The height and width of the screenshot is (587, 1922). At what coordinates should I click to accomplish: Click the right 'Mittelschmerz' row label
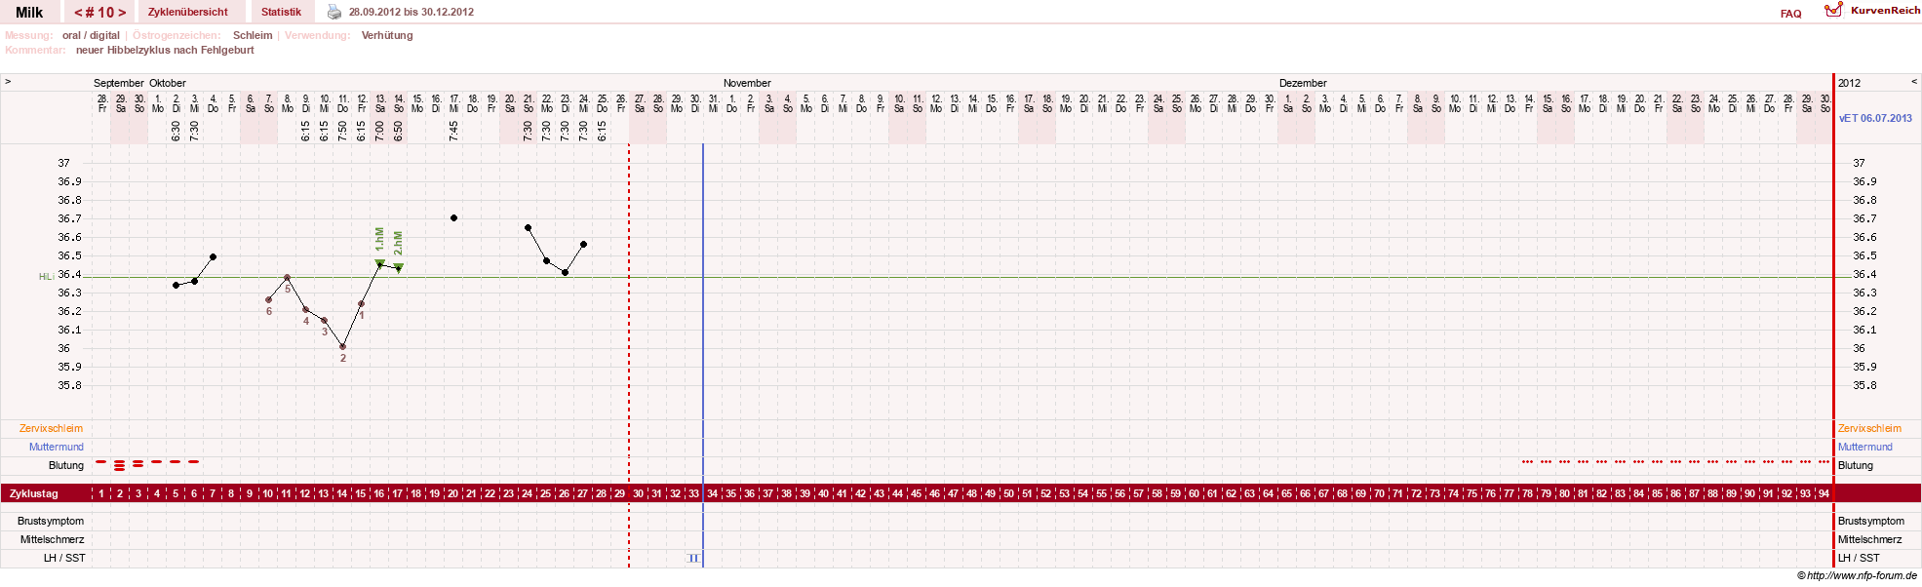[1869, 539]
